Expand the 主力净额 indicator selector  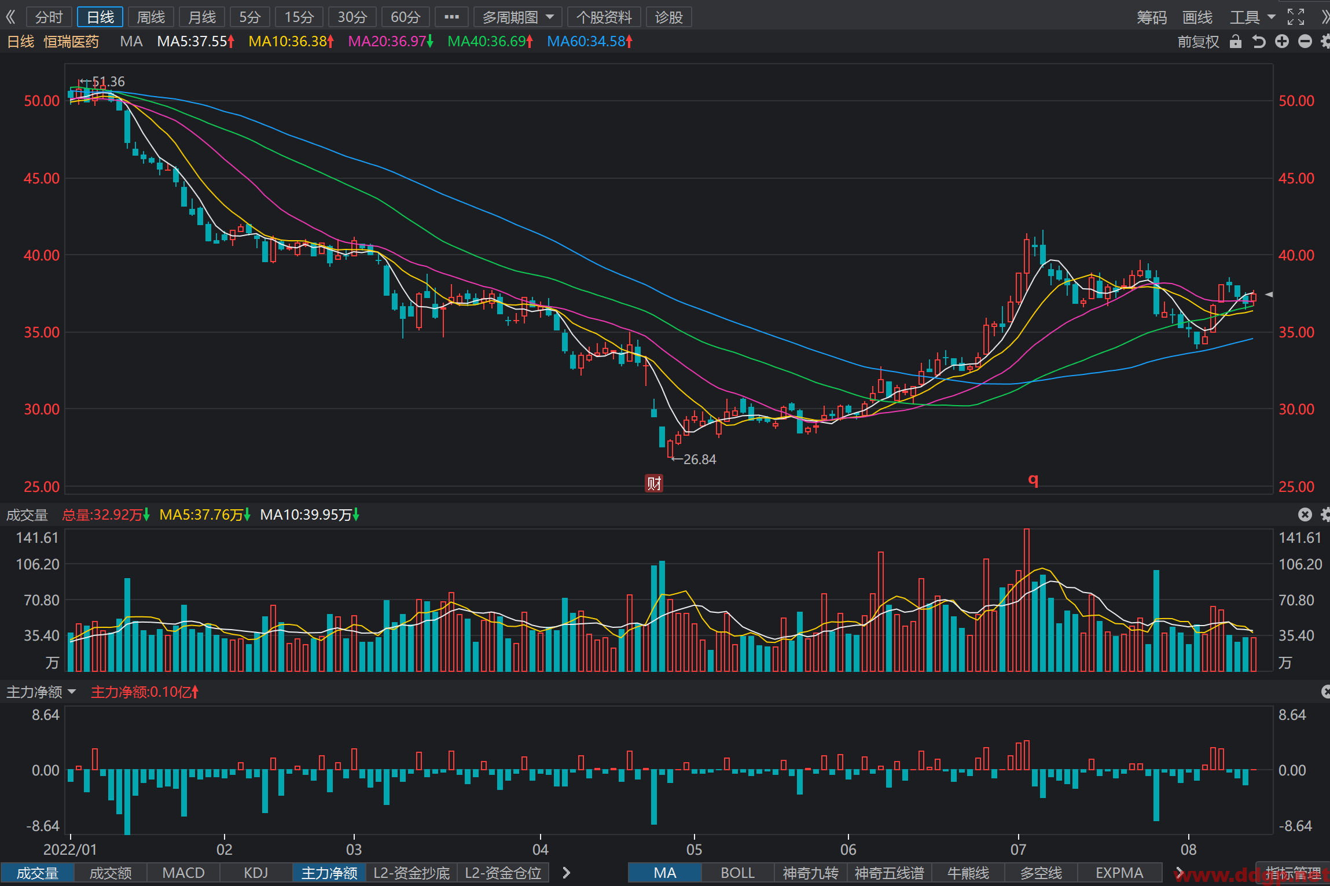point(41,692)
